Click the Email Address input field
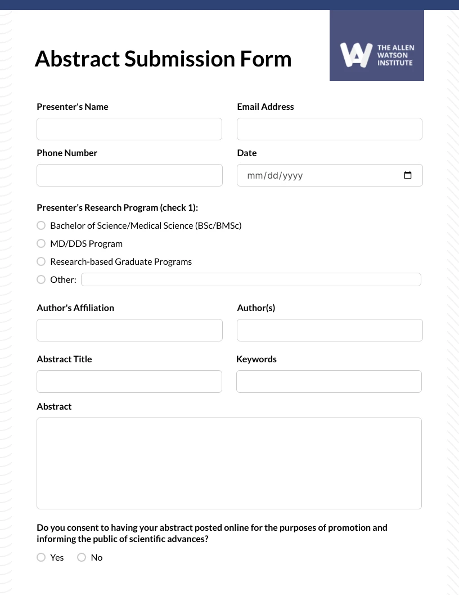 pos(330,129)
